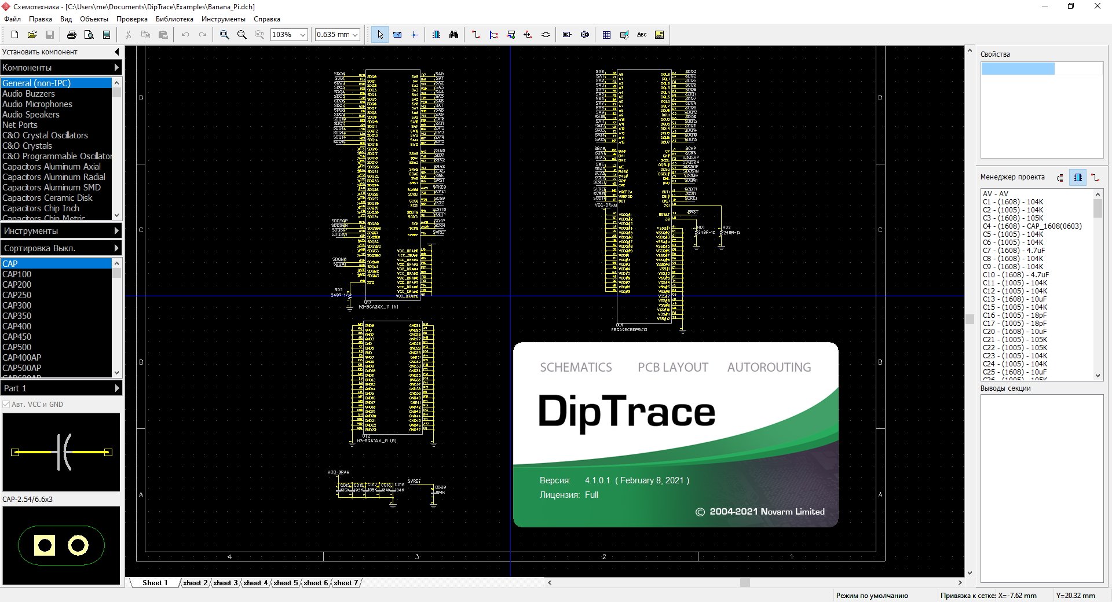Show nets in the project manager

pos(1095,178)
